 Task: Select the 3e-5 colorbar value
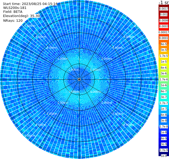click(164, 50)
